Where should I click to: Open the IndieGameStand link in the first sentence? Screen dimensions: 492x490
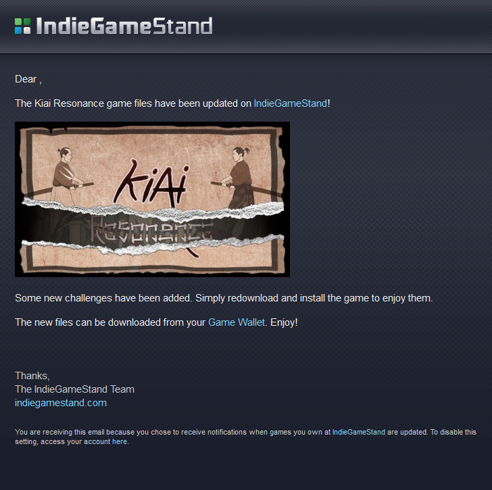coord(290,103)
